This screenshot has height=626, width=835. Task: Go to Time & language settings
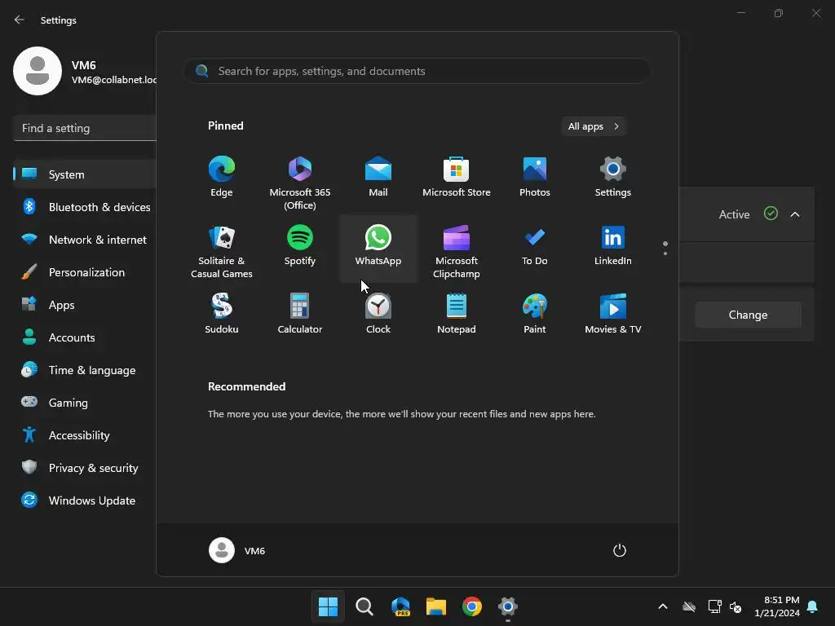coord(85,370)
